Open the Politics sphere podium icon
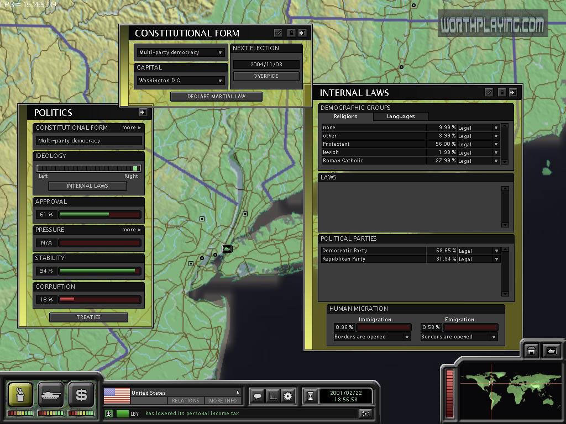566x424 pixels. [x=20, y=394]
